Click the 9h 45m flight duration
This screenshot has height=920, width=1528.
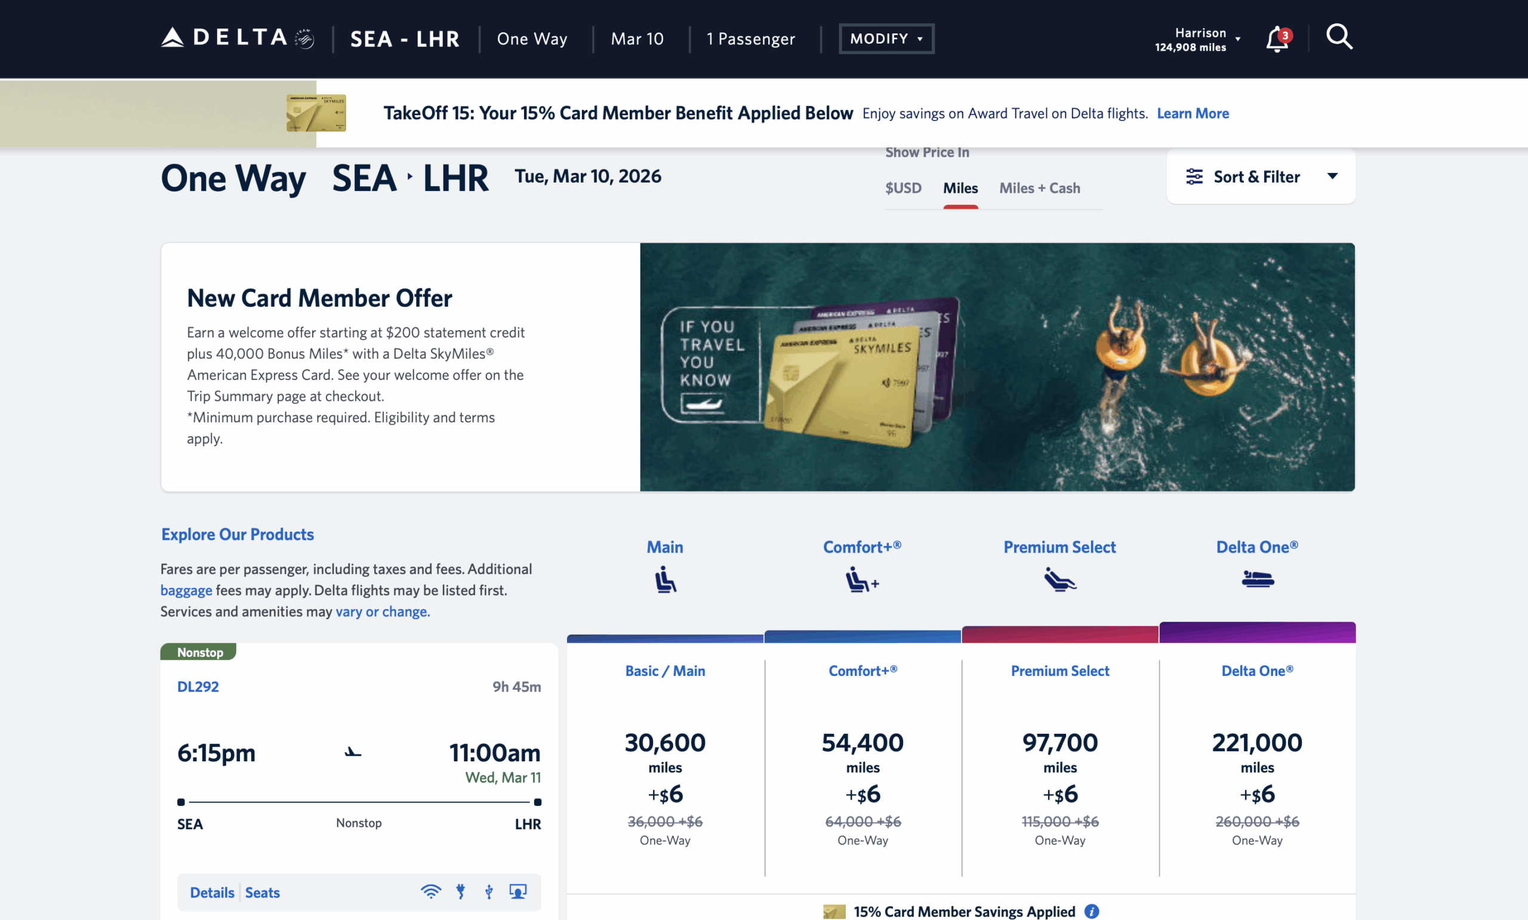[x=516, y=686]
